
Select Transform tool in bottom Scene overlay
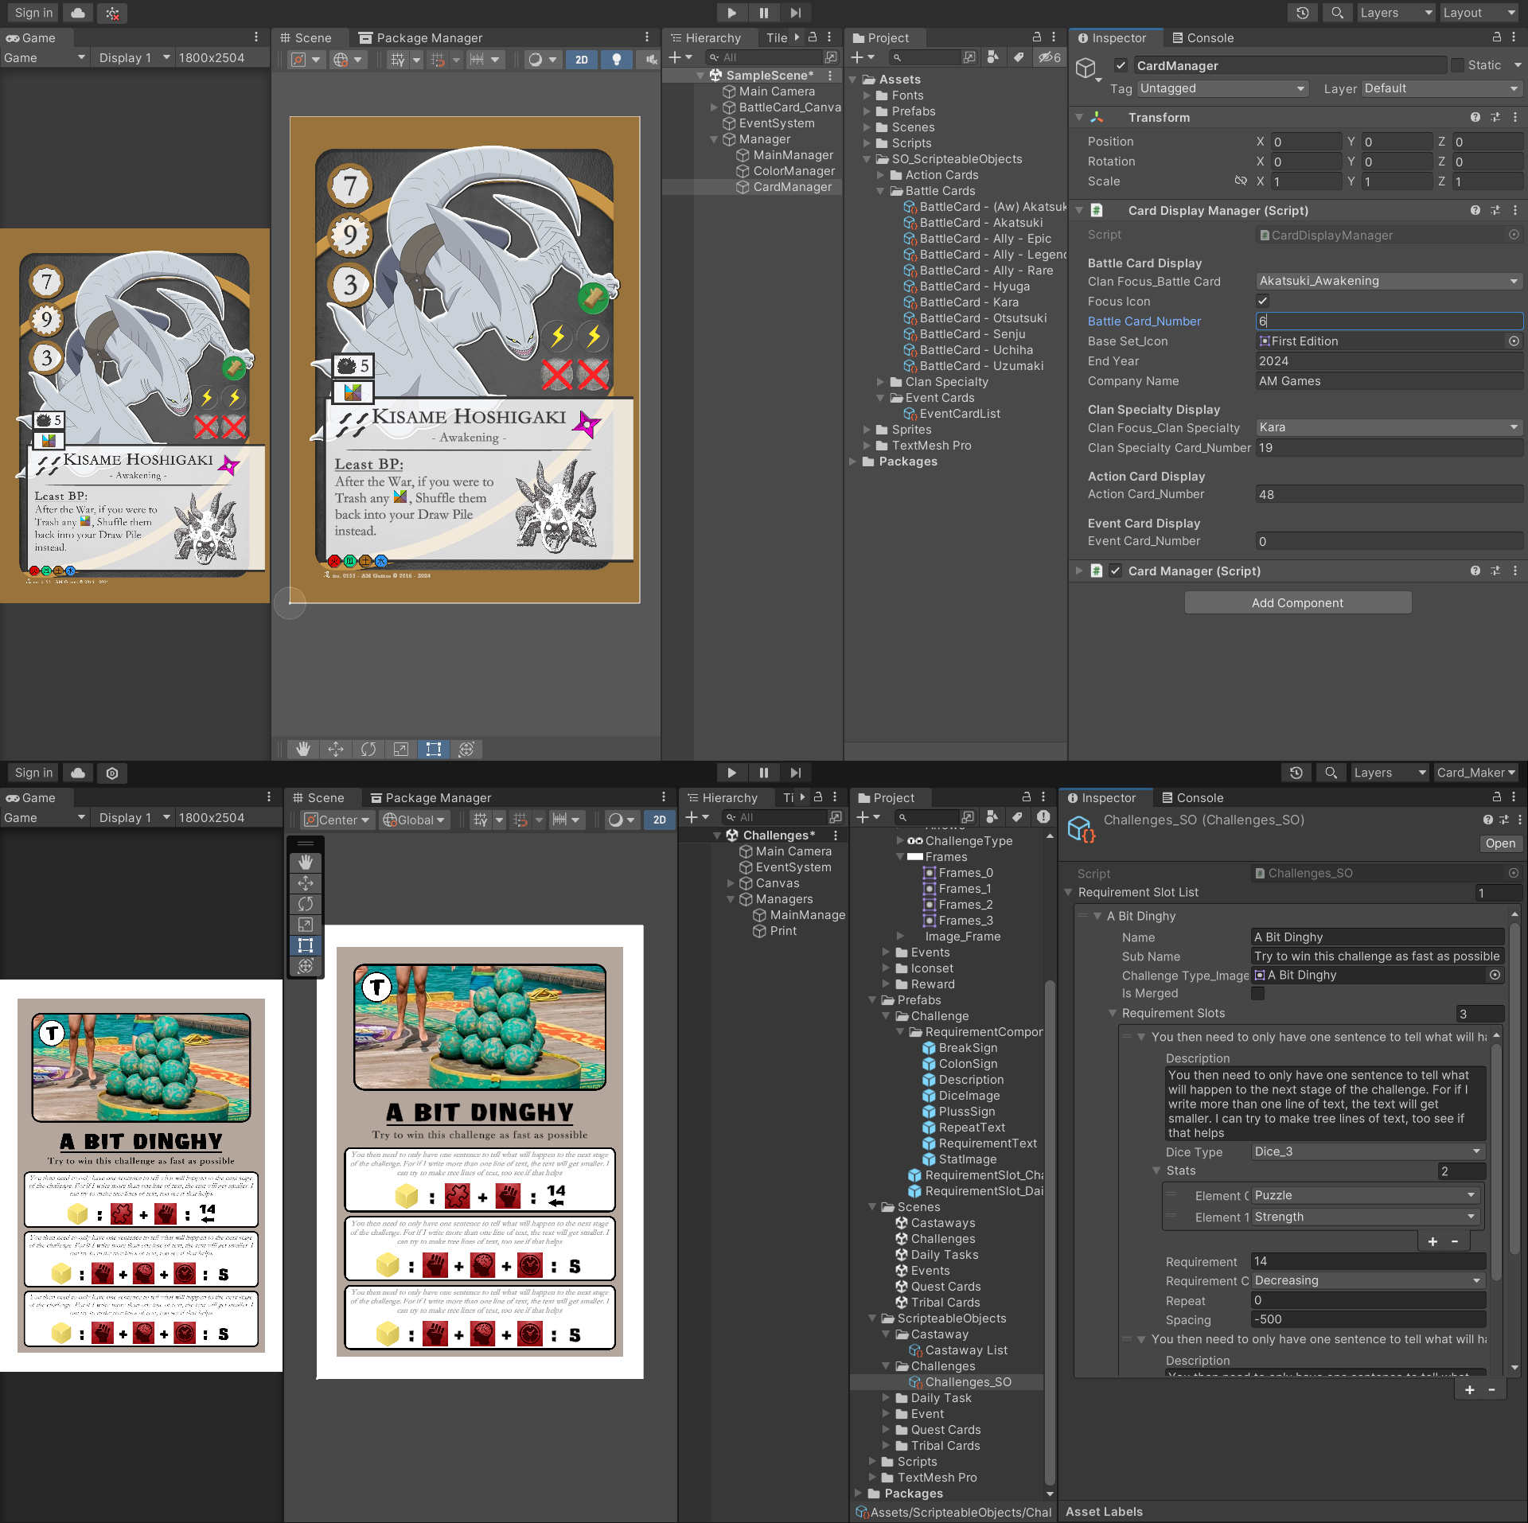pos(306,966)
